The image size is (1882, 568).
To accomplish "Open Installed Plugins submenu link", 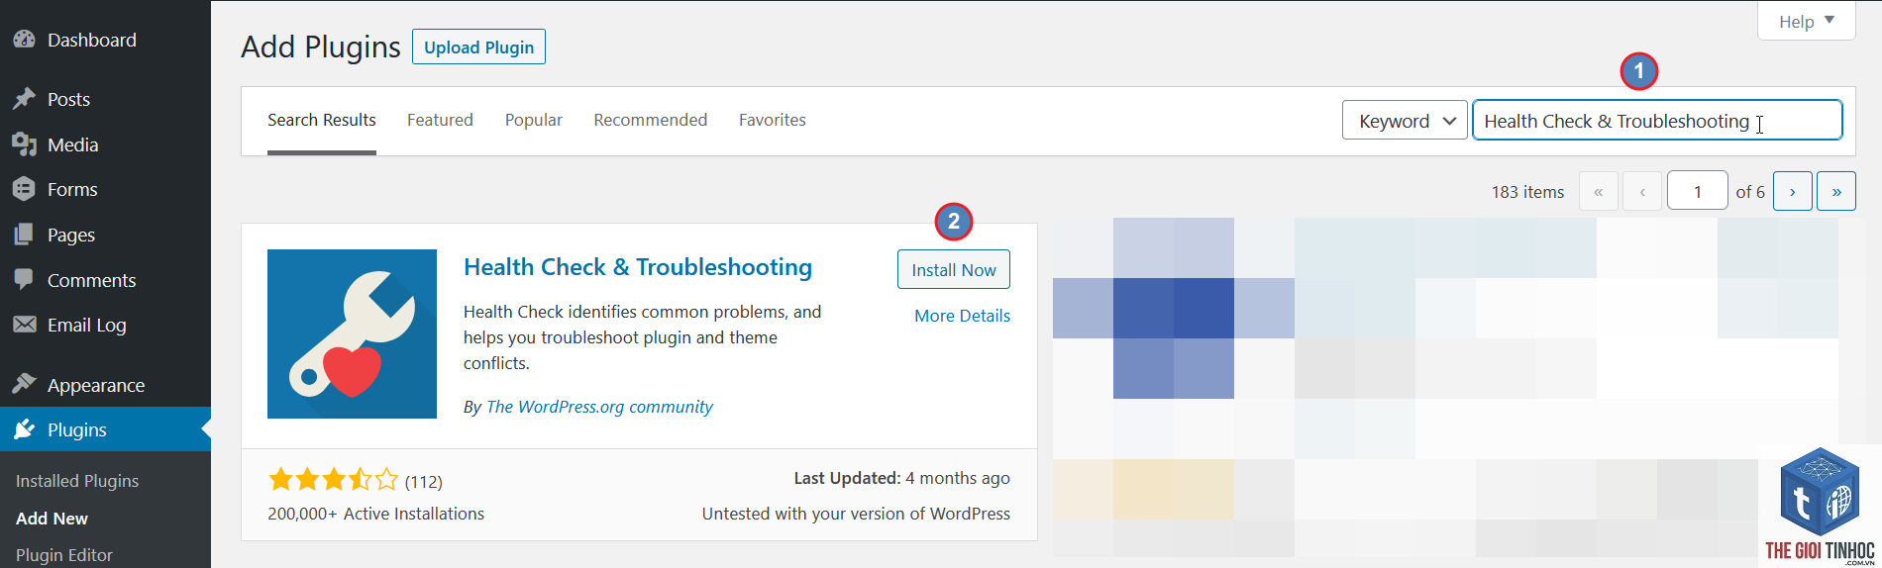I will (77, 481).
